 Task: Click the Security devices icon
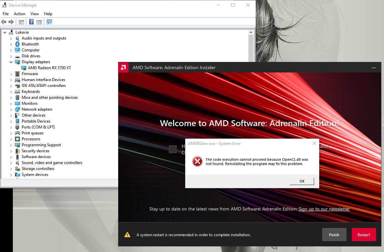point(17,151)
